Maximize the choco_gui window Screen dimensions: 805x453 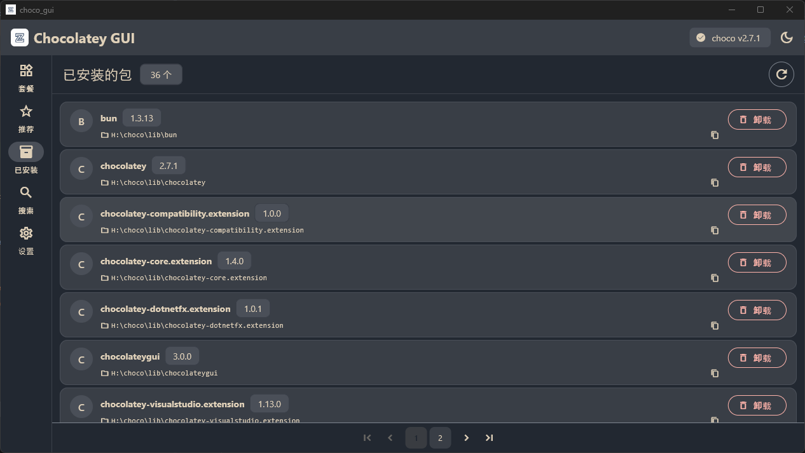point(760,10)
